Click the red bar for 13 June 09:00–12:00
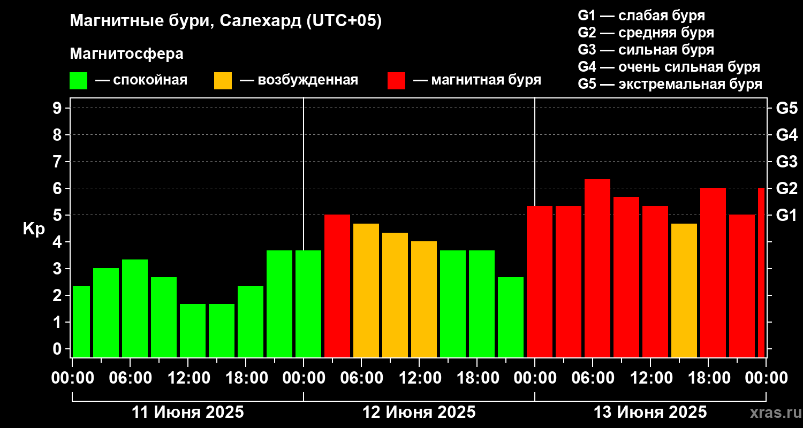This screenshot has height=428, width=803. coord(626,277)
